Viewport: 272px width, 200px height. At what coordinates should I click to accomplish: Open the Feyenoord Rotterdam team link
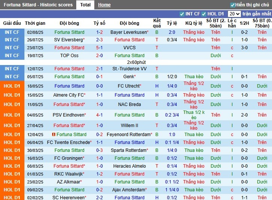(129, 135)
